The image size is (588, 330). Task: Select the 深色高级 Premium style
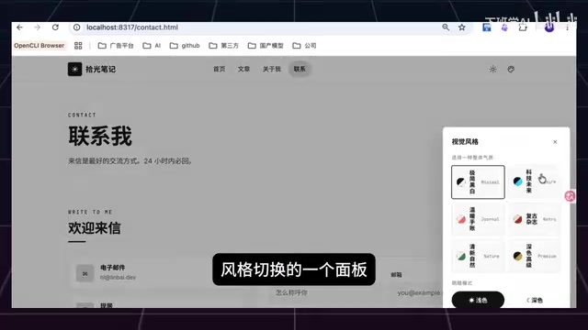click(534, 257)
